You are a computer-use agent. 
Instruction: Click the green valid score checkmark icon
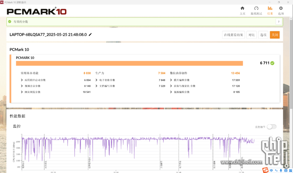pyautogui.click(x=10, y=22)
